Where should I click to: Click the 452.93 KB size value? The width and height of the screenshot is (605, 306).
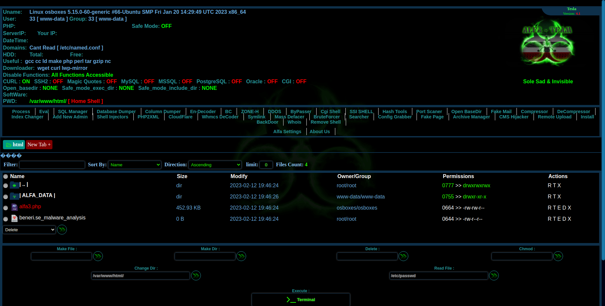188,208
